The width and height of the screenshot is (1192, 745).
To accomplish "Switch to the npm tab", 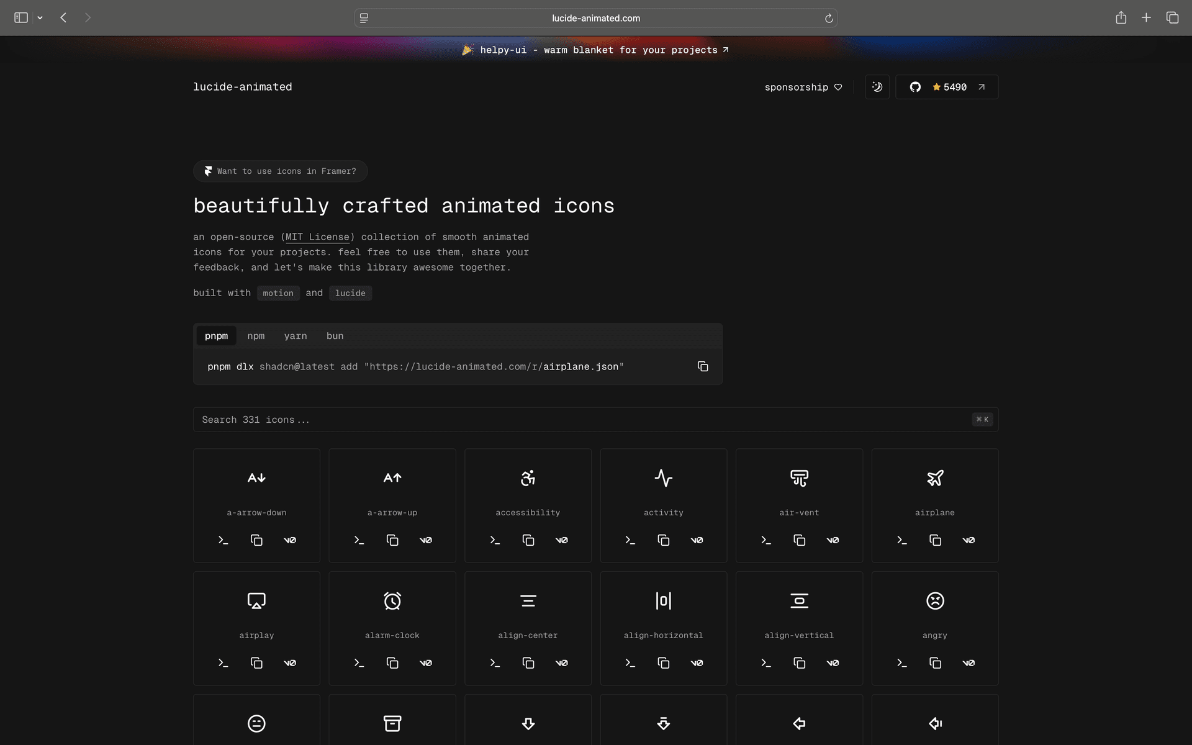I will (256, 336).
